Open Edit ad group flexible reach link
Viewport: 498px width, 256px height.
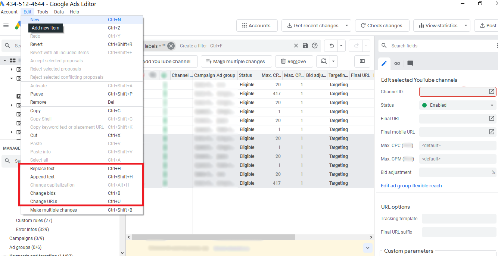pyautogui.click(x=411, y=185)
